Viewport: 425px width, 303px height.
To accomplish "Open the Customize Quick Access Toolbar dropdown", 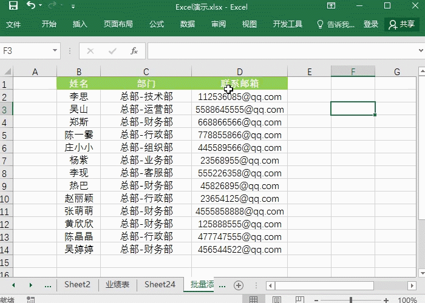I will tap(73, 7).
